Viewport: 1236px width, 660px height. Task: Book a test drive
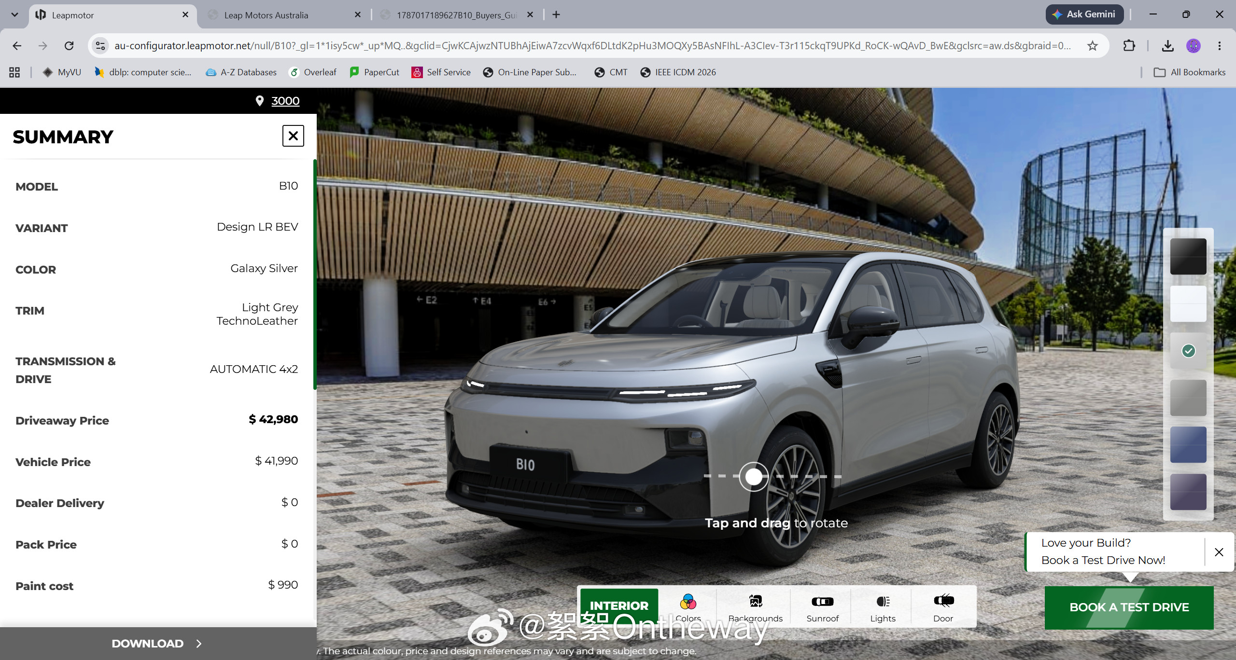(x=1129, y=607)
